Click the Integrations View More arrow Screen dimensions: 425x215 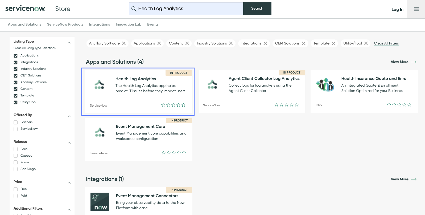click(414, 179)
